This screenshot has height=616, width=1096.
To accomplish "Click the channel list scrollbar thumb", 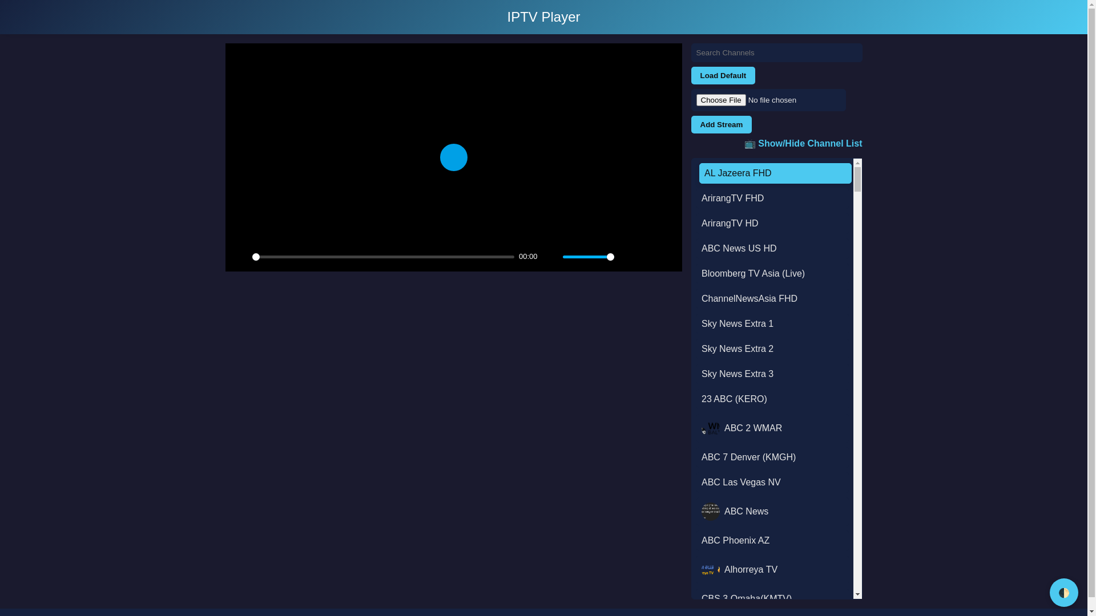I will [x=857, y=179].
